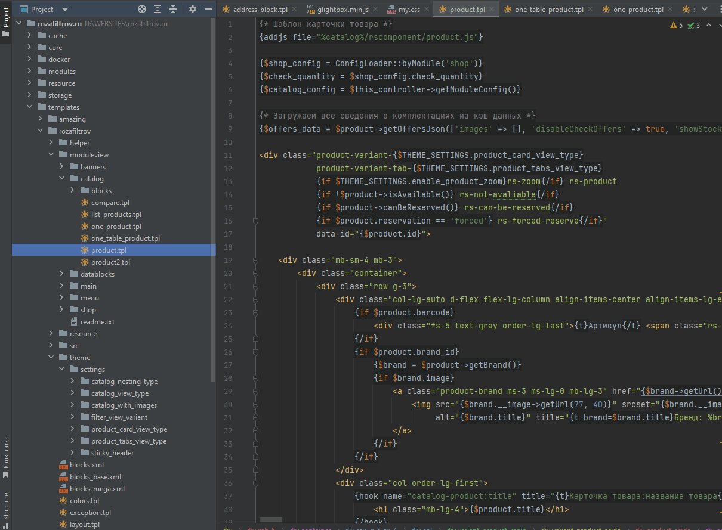
Task: Open Project panel gear options
Action: point(192,10)
